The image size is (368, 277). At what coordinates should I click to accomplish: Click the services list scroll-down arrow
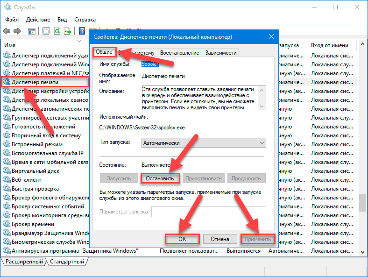click(362, 252)
